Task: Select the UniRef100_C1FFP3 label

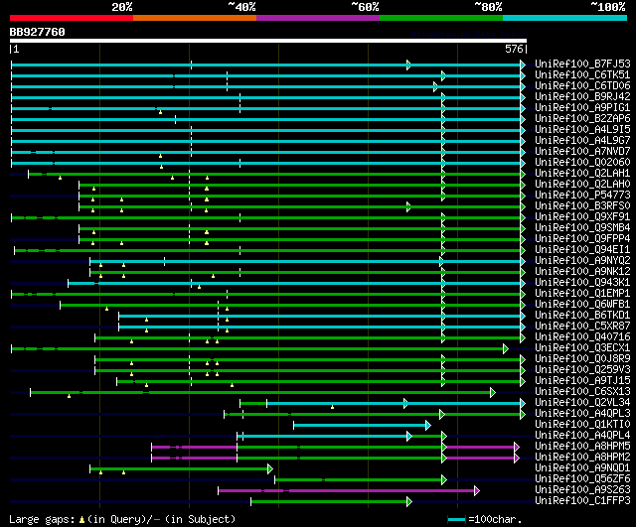Action: [582, 501]
